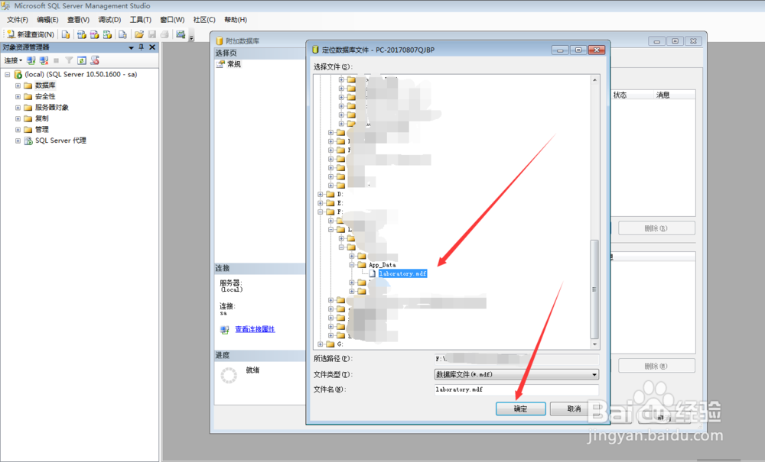Image resolution: width=765 pixels, height=462 pixels.
Task: Collapse the App_Data folder
Action: tap(352, 265)
